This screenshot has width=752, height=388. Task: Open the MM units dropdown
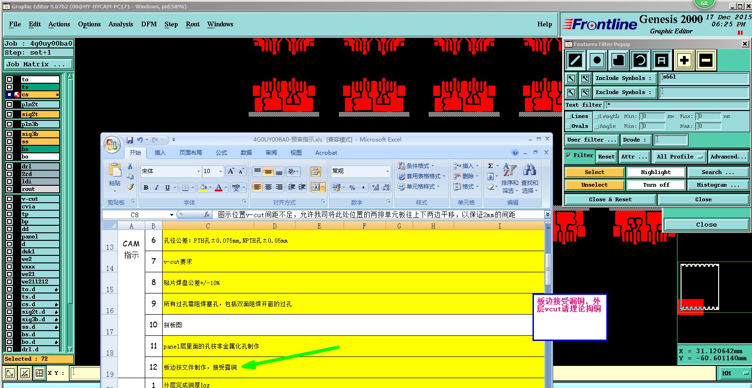(x=735, y=373)
